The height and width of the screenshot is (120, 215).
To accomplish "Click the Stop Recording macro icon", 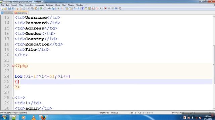I will [x=109, y=8].
